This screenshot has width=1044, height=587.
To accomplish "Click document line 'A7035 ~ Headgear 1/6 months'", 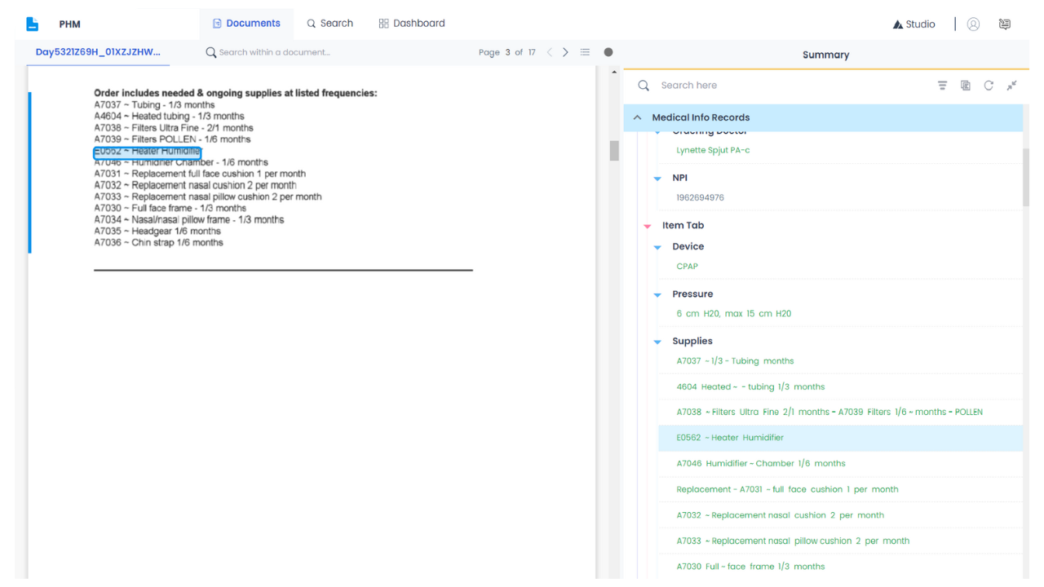I will tap(157, 232).
